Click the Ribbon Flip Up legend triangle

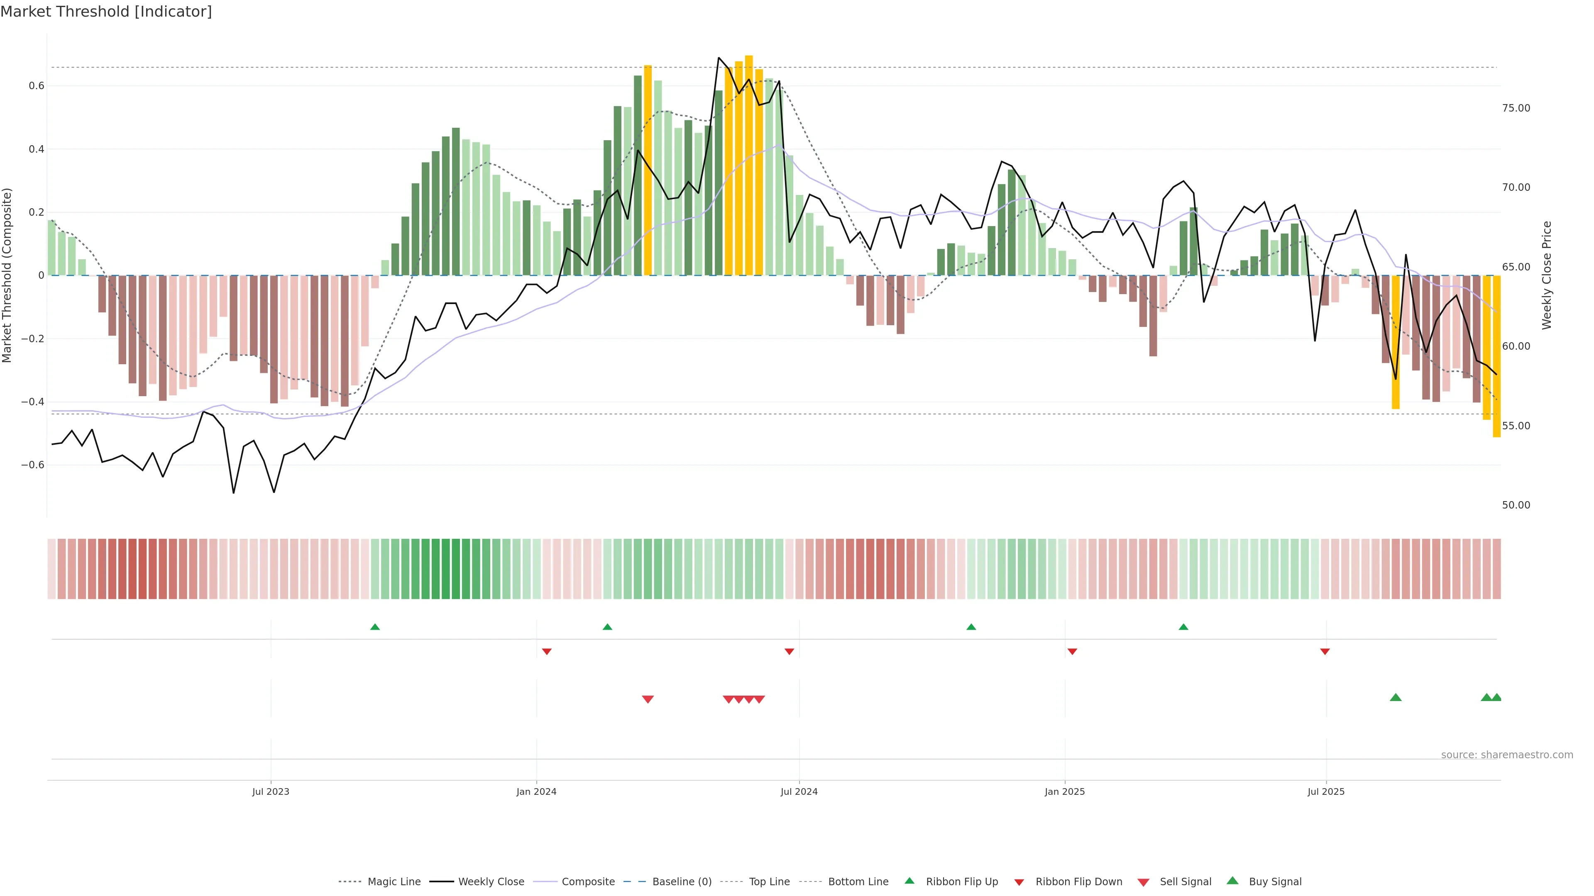click(909, 881)
